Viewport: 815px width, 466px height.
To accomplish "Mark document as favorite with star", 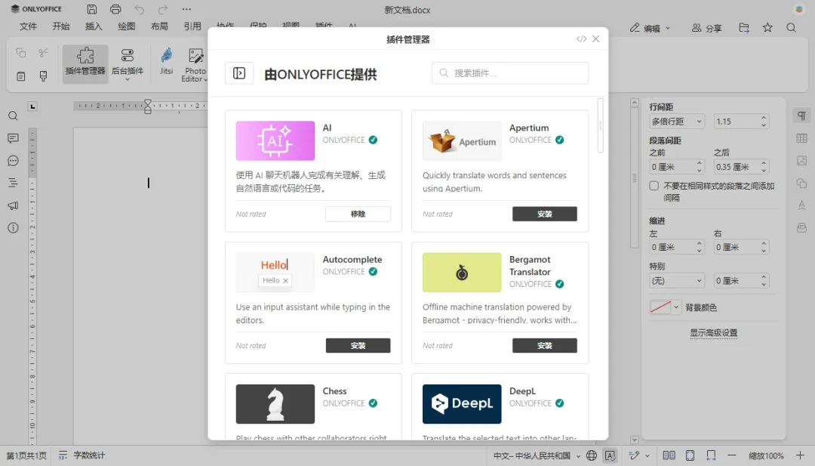I will click(767, 28).
